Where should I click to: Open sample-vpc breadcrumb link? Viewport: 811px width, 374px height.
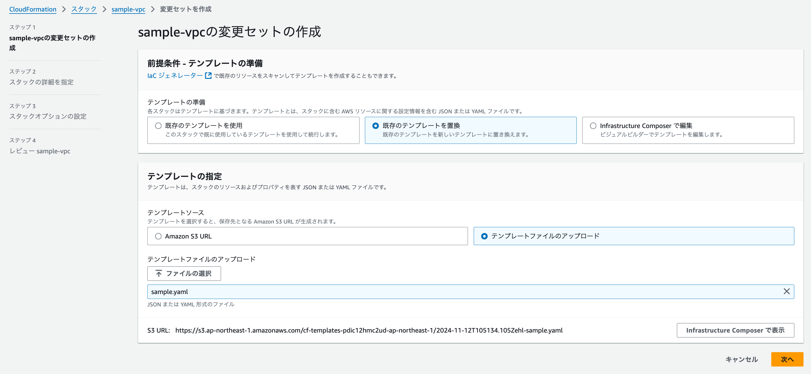[128, 9]
